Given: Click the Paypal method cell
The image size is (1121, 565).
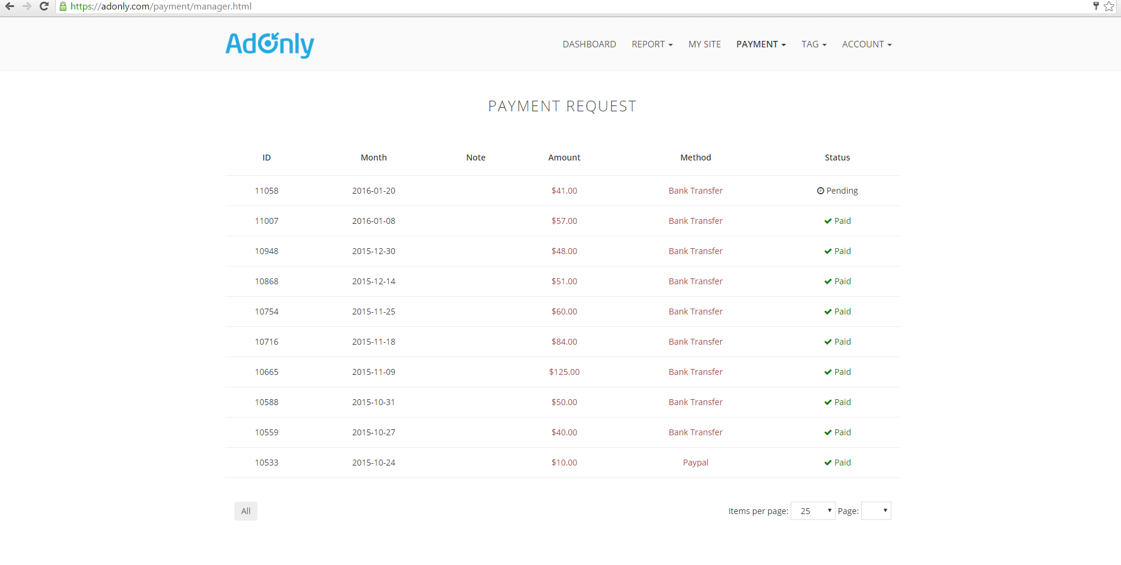Looking at the screenshot, I should pos(696,463).
